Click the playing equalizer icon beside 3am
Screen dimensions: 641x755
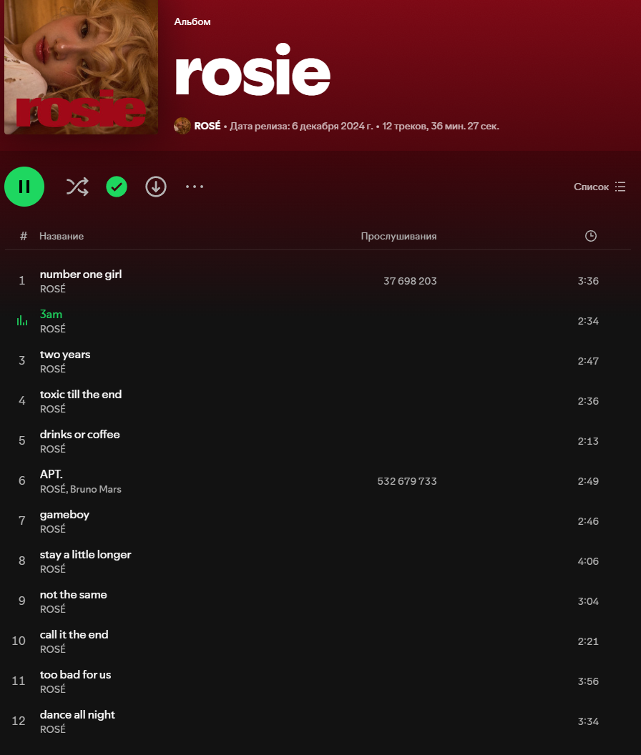point(22,321)
